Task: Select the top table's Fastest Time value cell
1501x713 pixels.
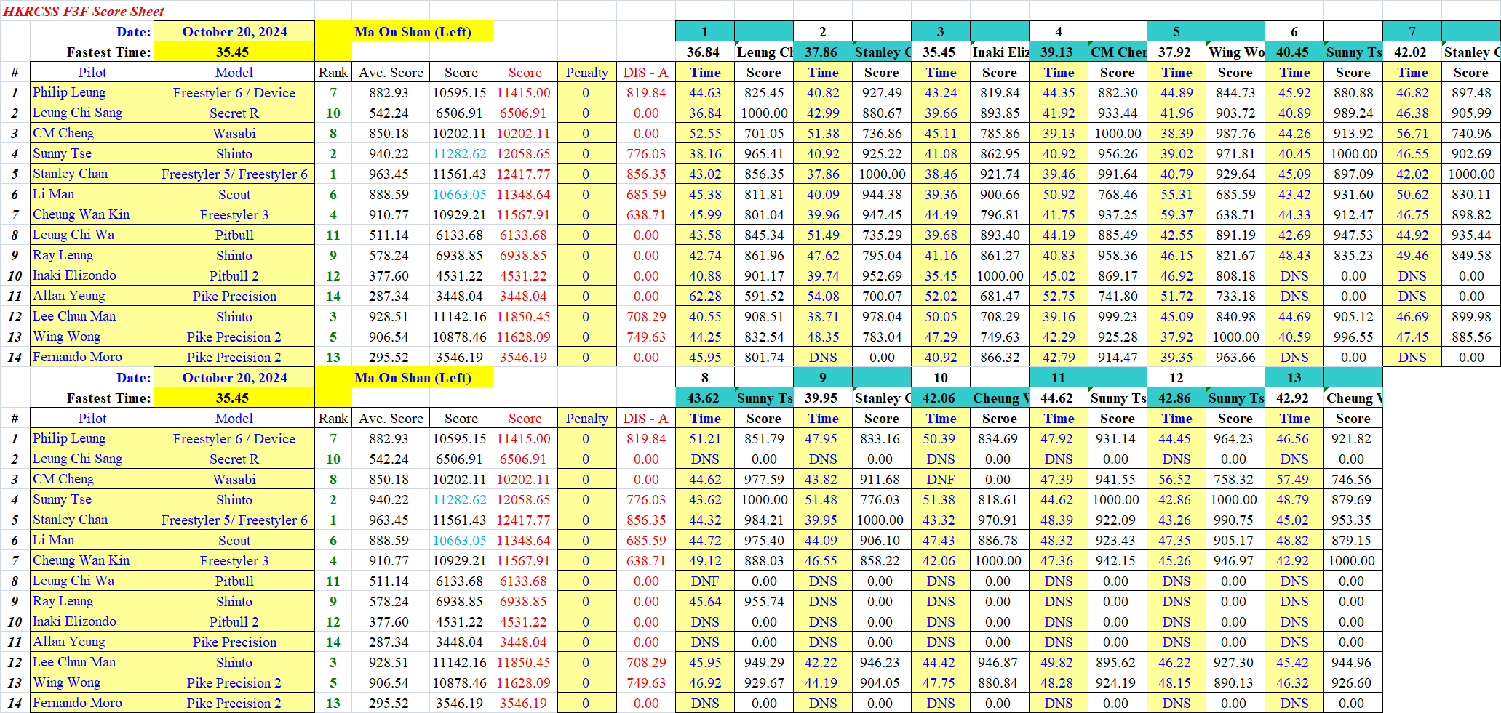Action: [233, 52]
